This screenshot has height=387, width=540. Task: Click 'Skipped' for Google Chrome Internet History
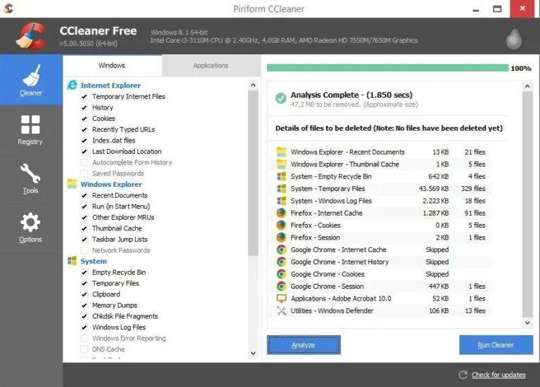(437, 262)
